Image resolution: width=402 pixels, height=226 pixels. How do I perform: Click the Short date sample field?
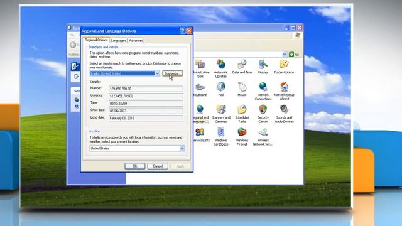[x=146, y=110]
